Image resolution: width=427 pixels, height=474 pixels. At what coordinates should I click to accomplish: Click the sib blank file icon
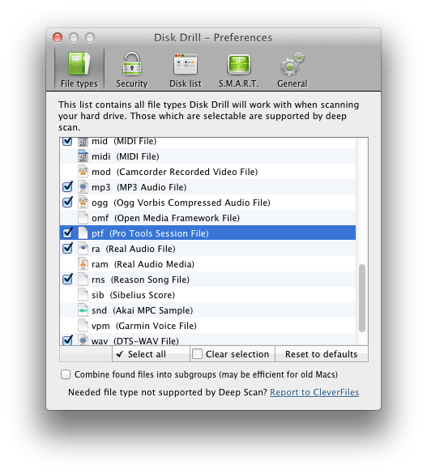(83, 295)
